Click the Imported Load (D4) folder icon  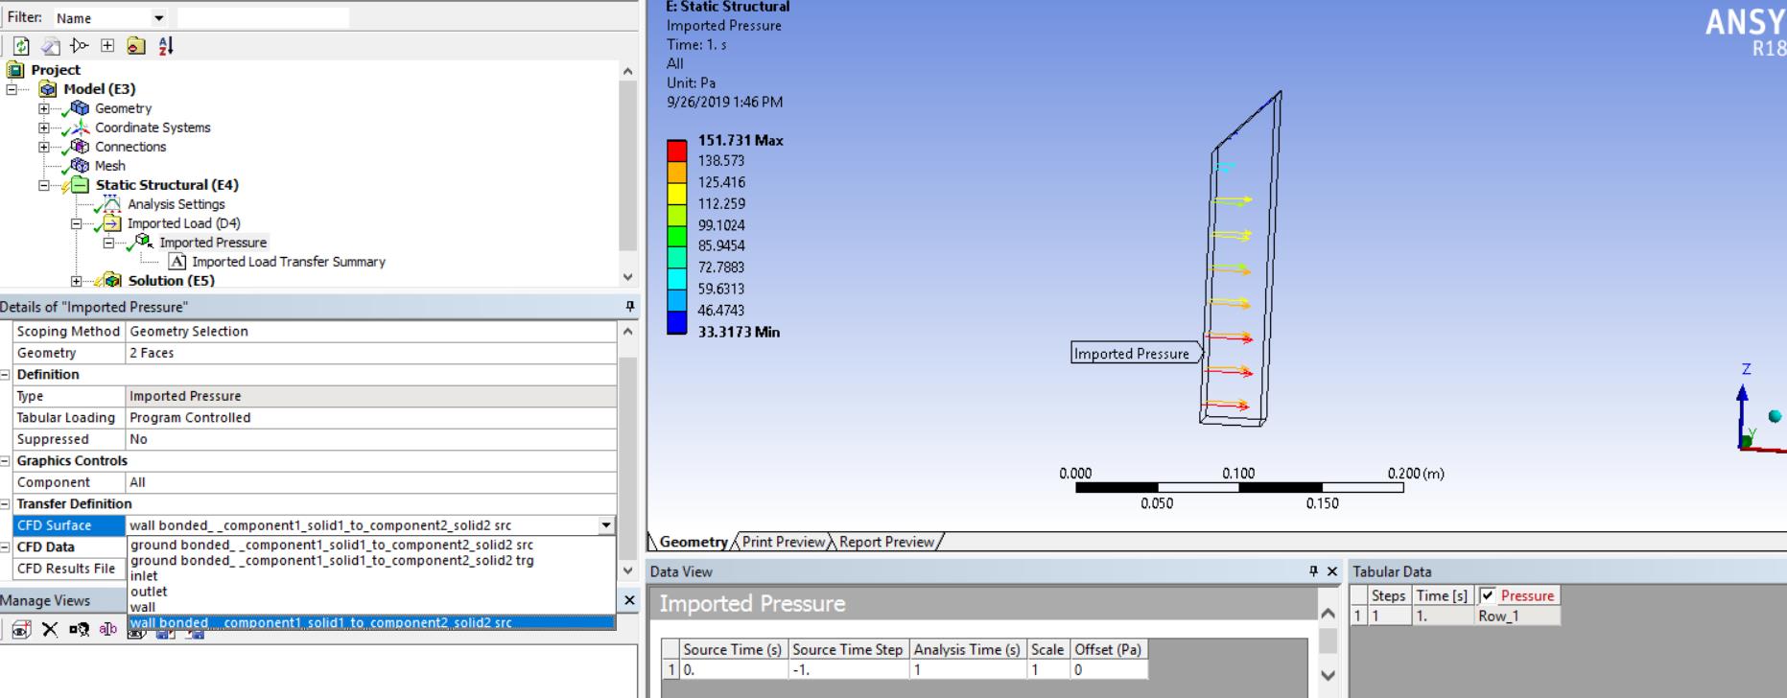point(112,223)
